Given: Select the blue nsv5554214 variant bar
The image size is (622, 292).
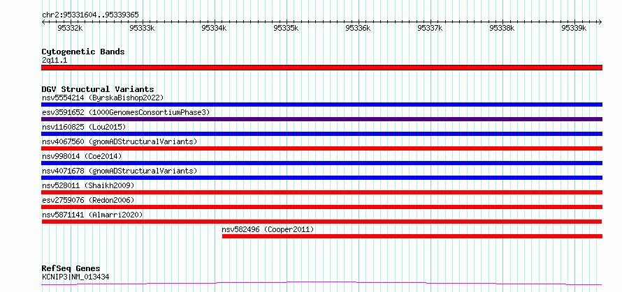Looking at the screenshot, I should [x=321, y=105].
